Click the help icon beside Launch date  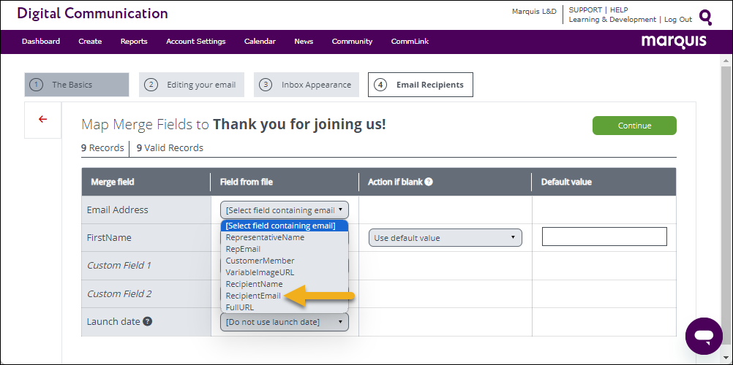tap(148, 321)
